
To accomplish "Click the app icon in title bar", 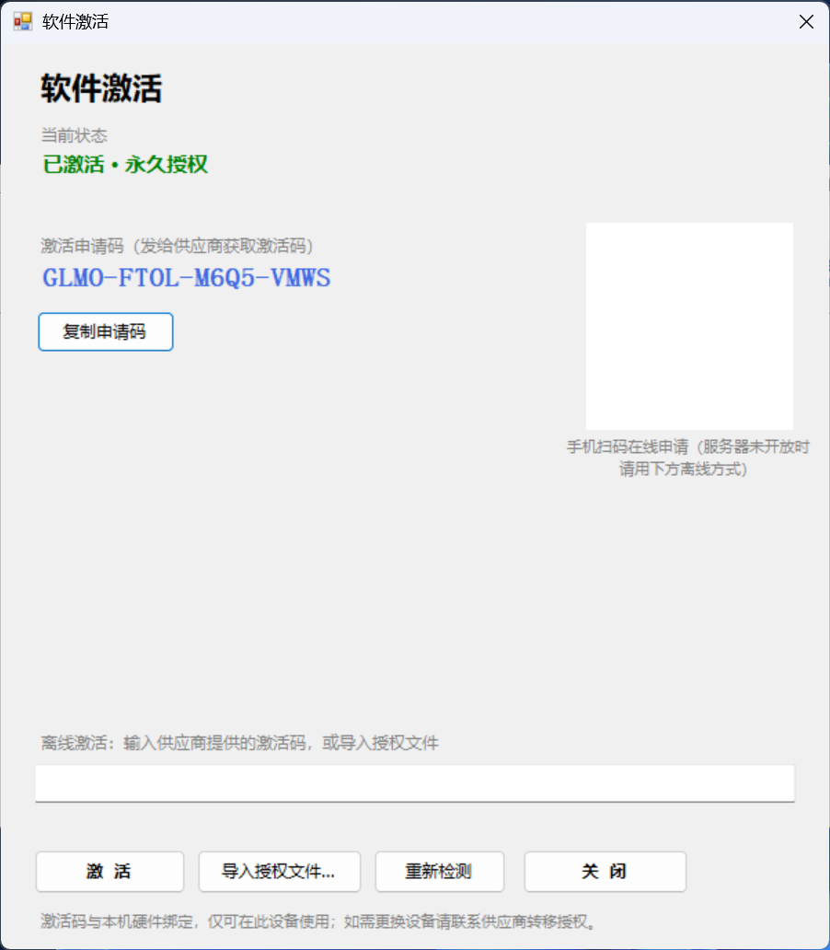I will point(23,22).
